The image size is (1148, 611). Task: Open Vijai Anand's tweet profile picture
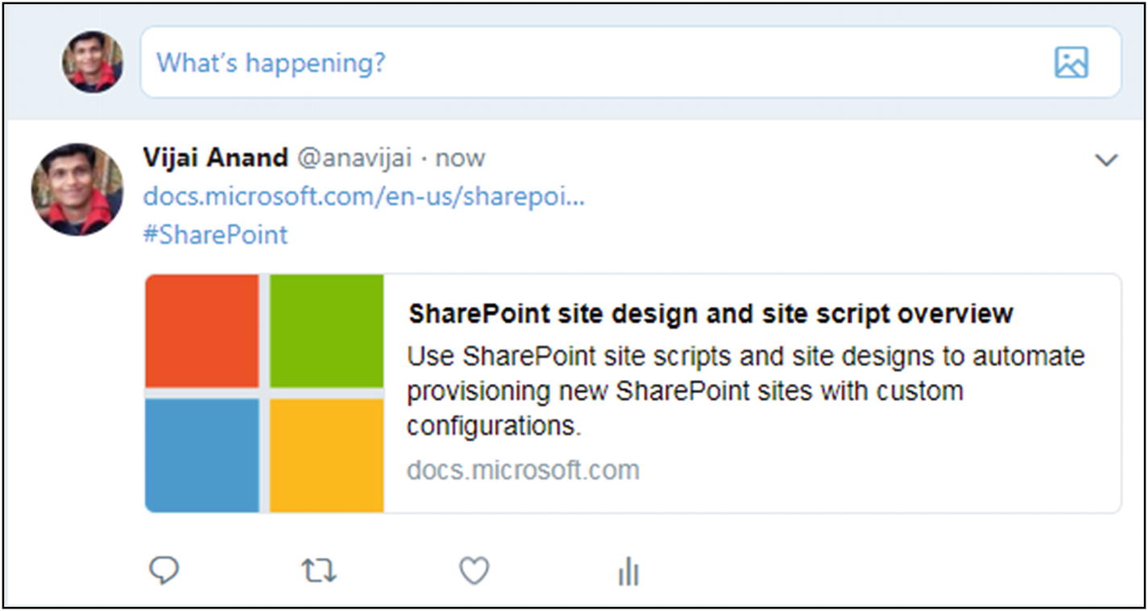click(77, 190)
